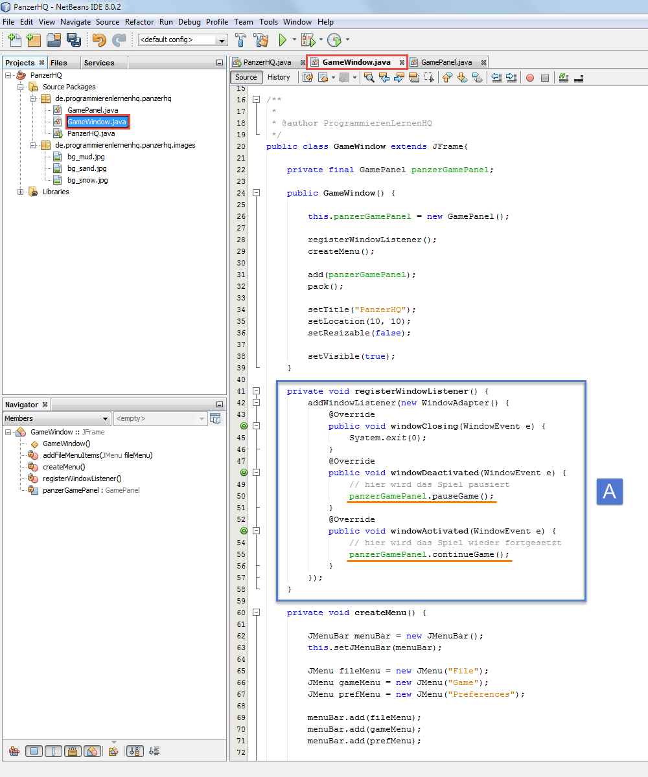Viewport: 648px width, 777px height.
Task: Click the Start Macro Recording red icon
Action: coord(530,78)
